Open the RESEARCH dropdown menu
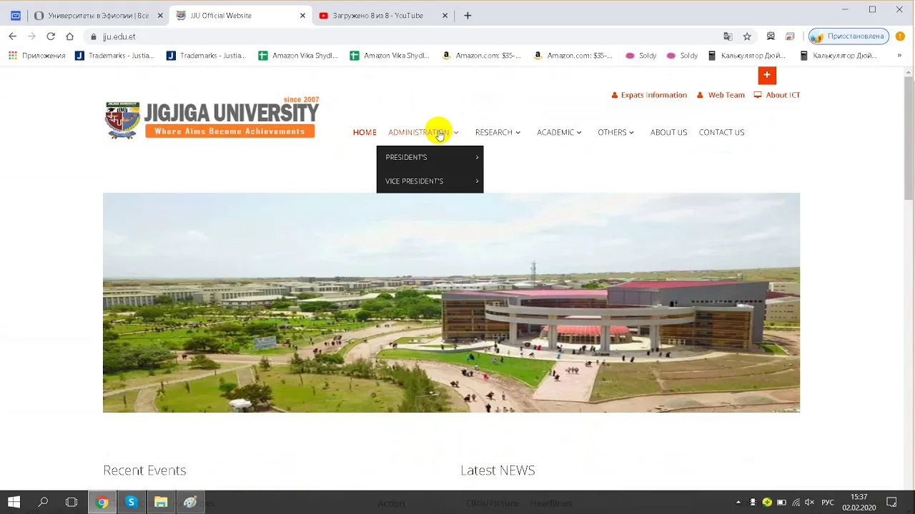This screenshot has height=514, width=915. pos(498,132)
